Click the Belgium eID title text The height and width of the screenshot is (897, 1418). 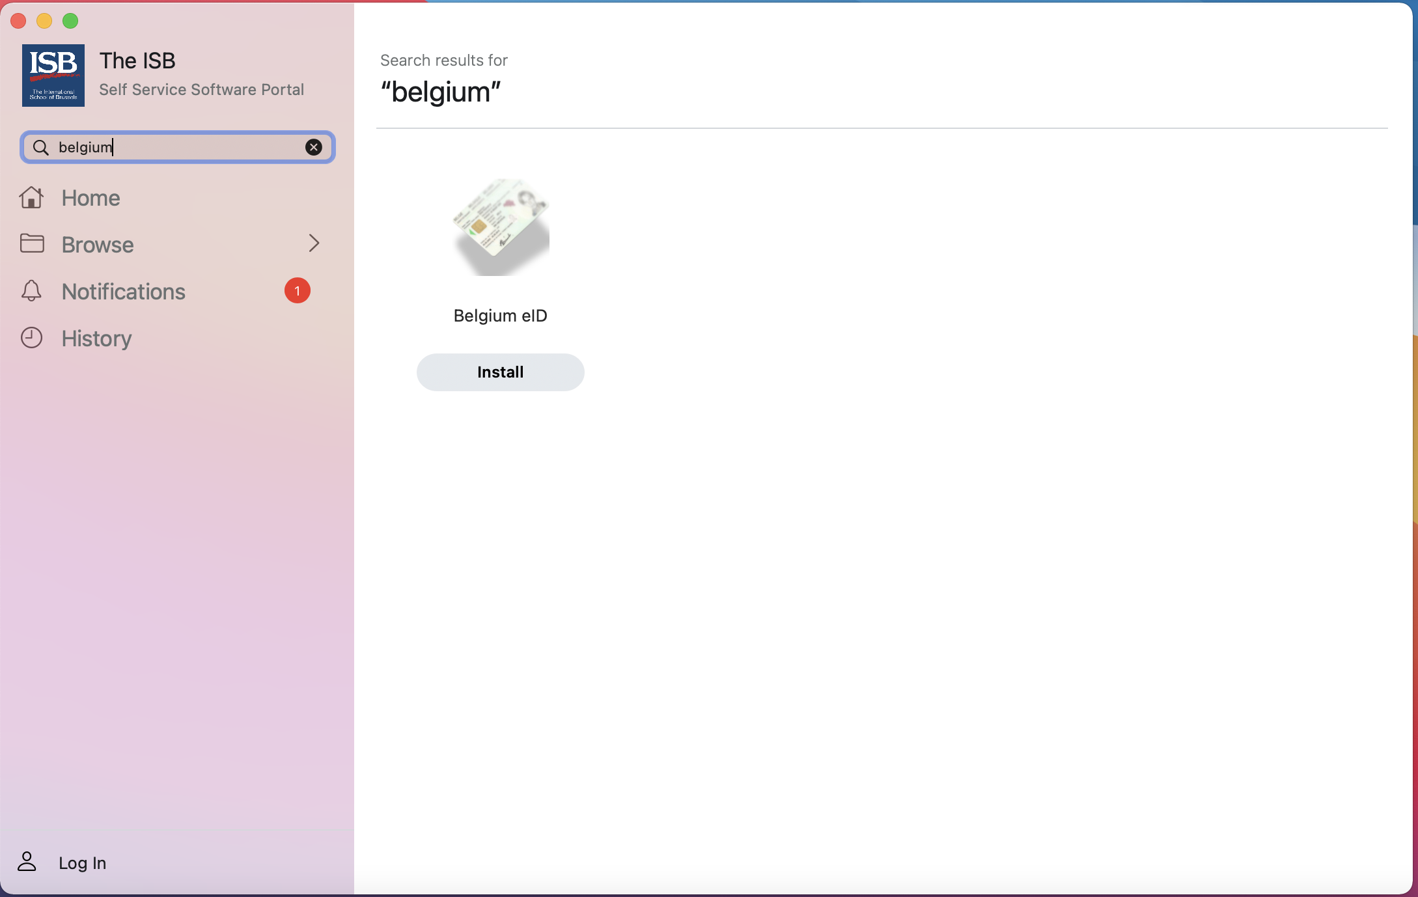pyautogui.click(x=500, y=316)
